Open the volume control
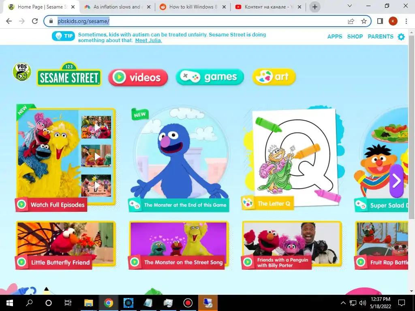The width and height of the screenshot is (415, 311). point(363,303)
